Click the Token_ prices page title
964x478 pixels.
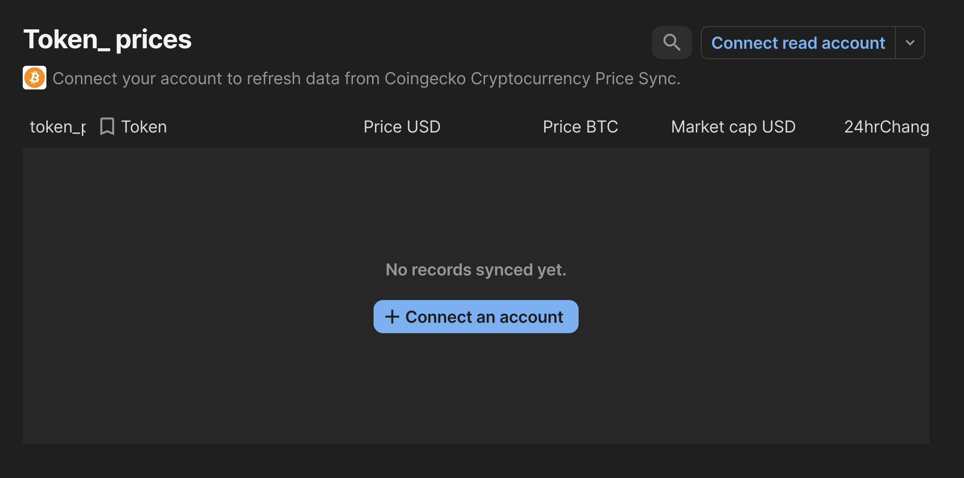pos(107,39)
